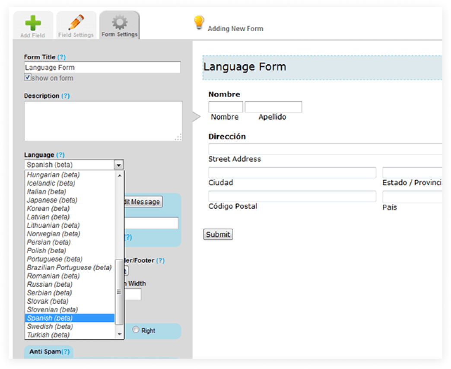Click the País input field
Image resolution: width=451 pixels, height=369 pixels.
click(x=412, y=197)
